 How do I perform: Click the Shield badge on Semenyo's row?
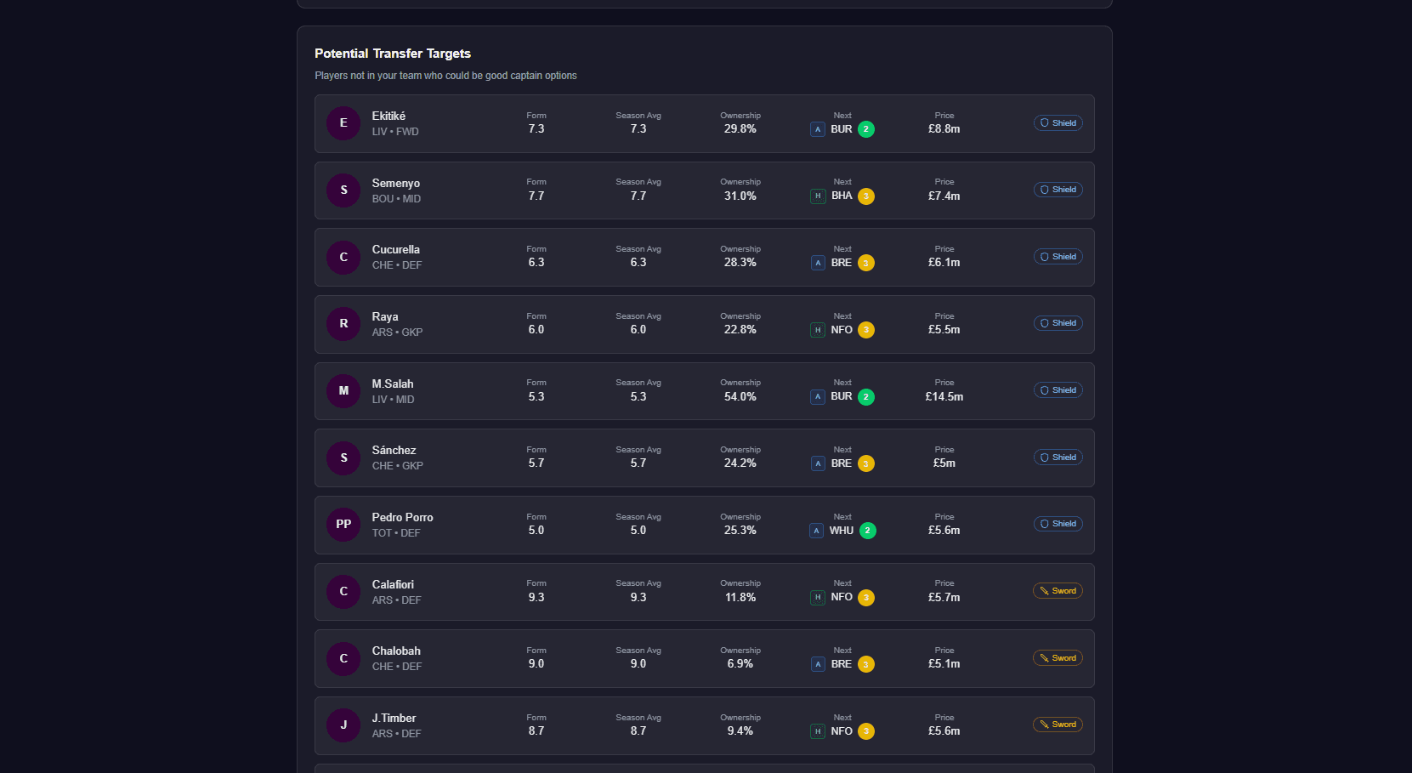click(1058, 190)
